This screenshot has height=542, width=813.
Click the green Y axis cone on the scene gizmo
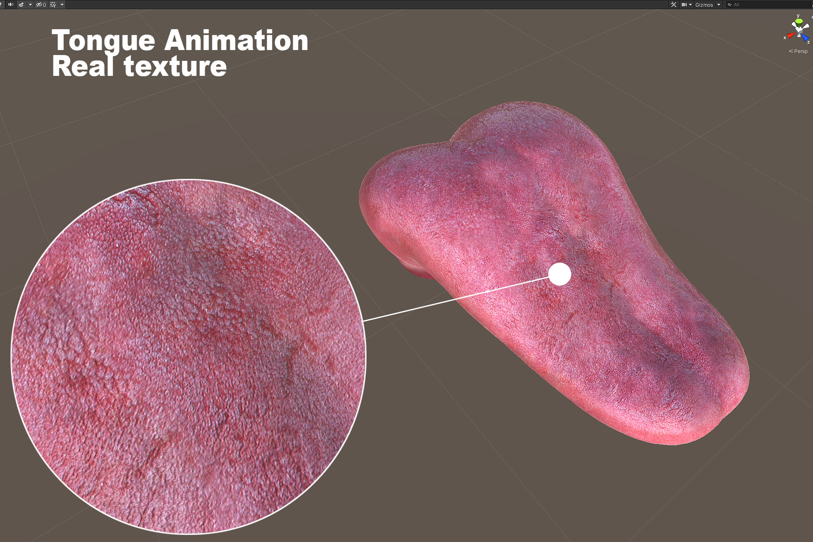tap(800, 22)
